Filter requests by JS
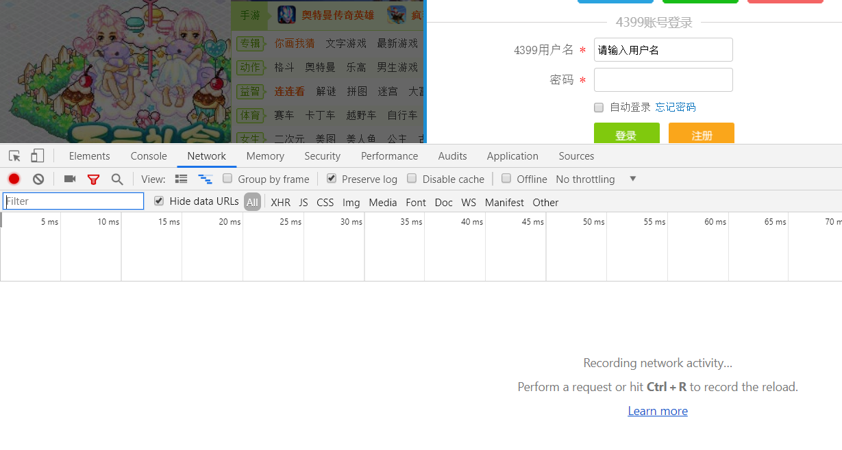This screenshot has width=842, height=450. click(304, 203)
